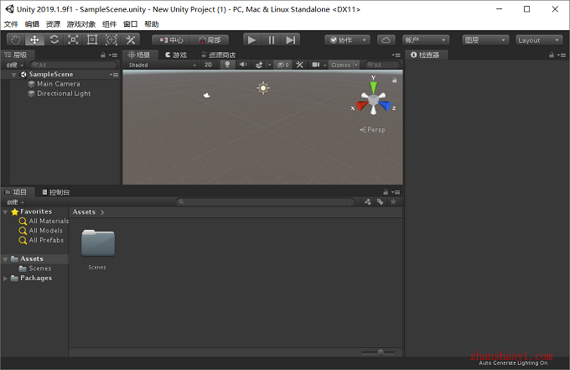Select the Hand tool
Image resolution: width=570 pixels, height=370 pixels.
tap(16, 39)
